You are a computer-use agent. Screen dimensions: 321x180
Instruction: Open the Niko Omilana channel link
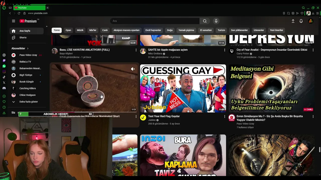point(155,54)
